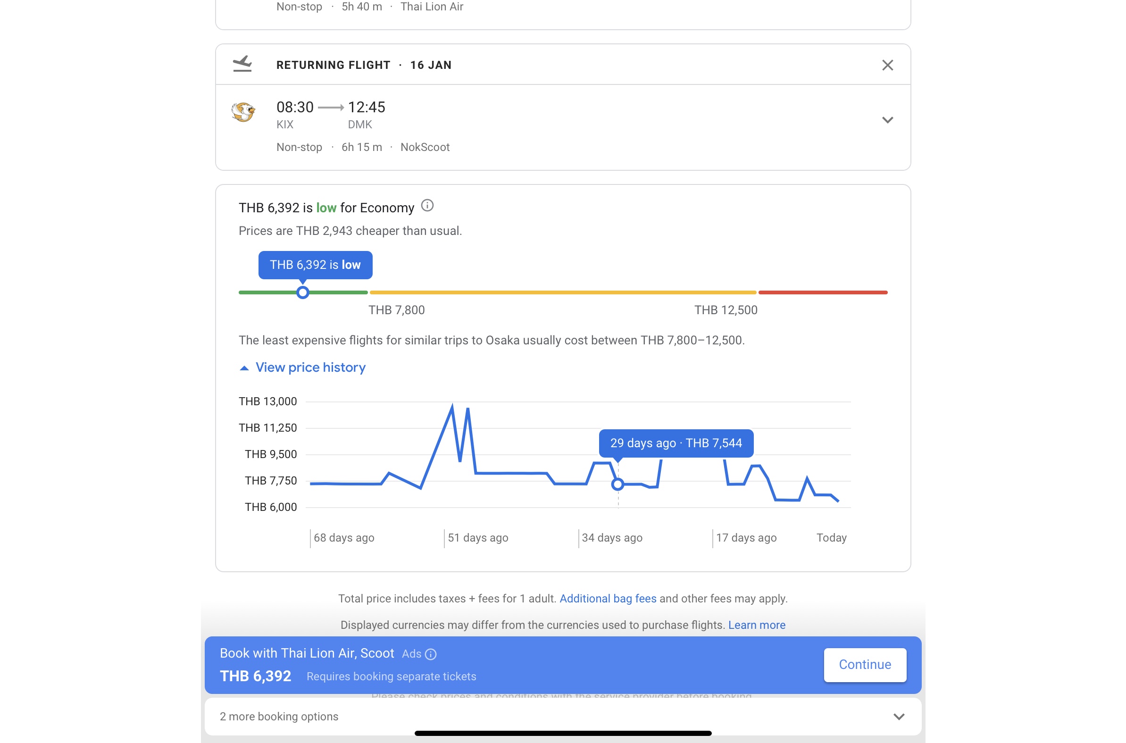Expand returning flight details chevron

pyautogui.click(x=887, y=120)
